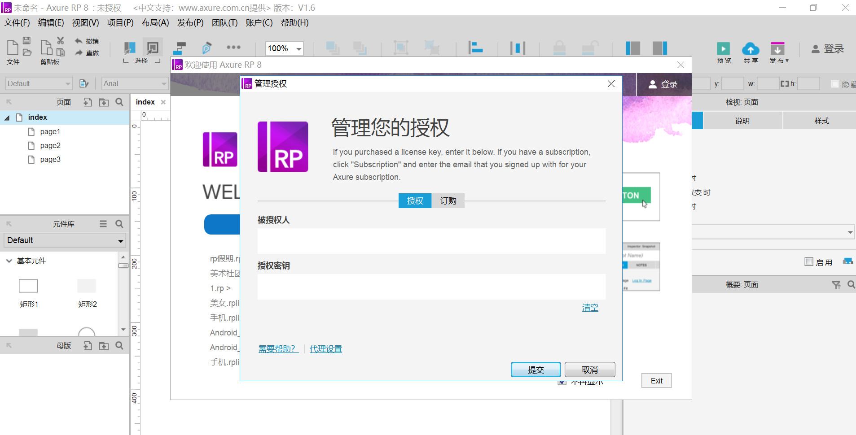Image resolution: width=856 pixels, height=435 pixels.
Task: Switch to the license tab
Action: (x=415, y=201)
